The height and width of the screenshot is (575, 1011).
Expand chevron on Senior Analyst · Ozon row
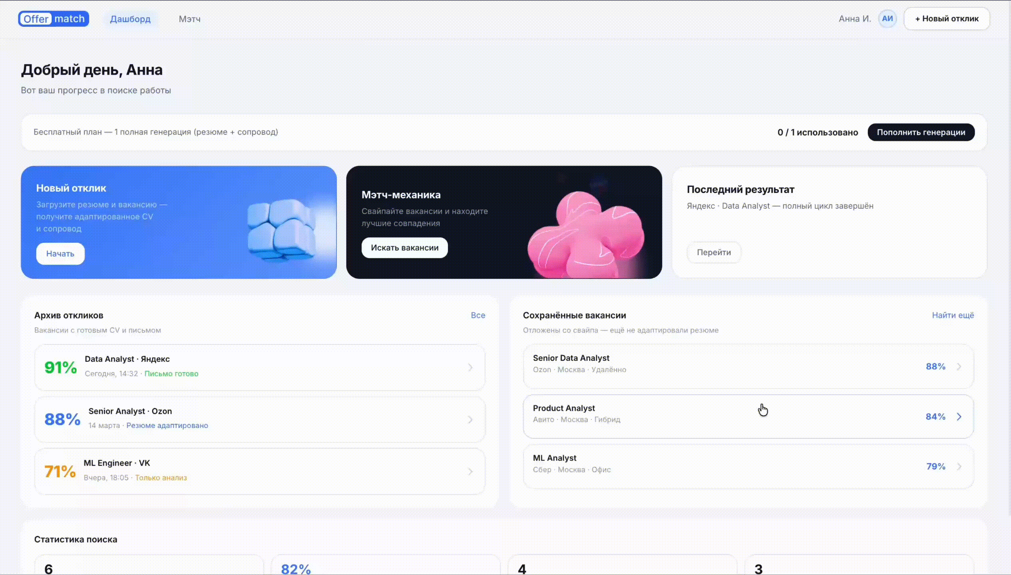click(x=470, y=420)
